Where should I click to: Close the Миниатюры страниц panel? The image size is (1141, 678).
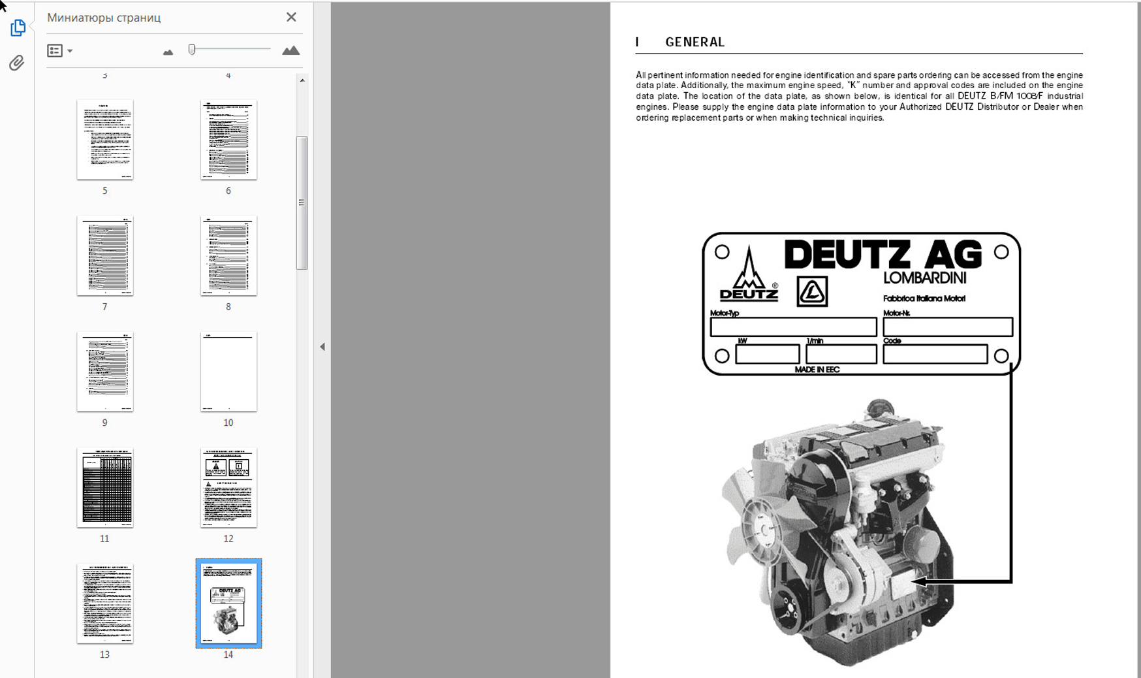291,18
